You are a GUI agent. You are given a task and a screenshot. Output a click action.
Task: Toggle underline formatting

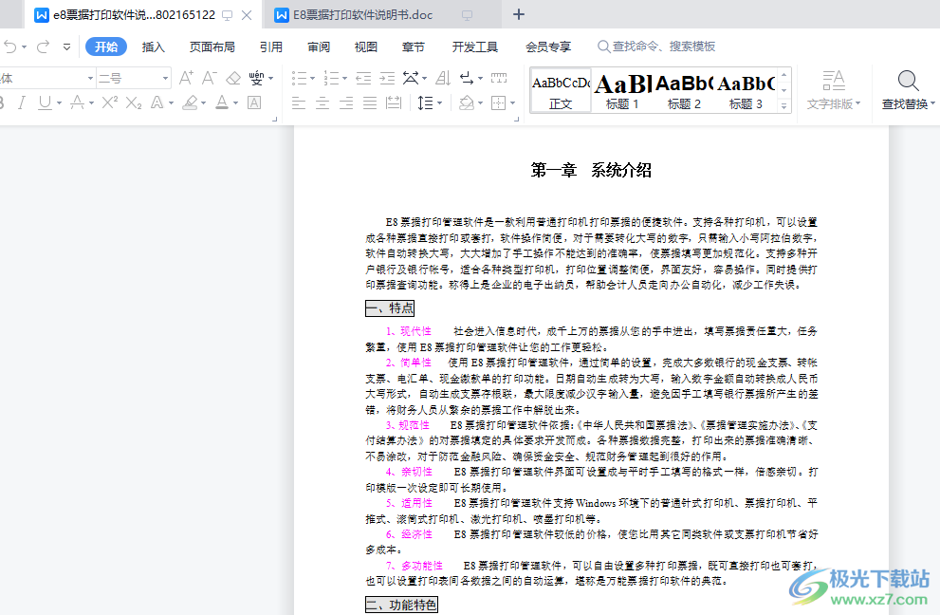pos(45,102)
